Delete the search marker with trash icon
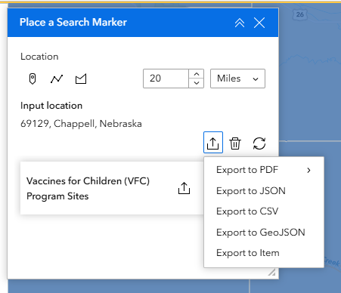 coord(235,143)
